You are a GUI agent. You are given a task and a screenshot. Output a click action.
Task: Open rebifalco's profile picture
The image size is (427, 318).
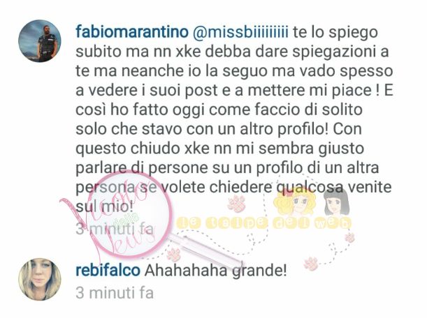(x=40, y=279)
